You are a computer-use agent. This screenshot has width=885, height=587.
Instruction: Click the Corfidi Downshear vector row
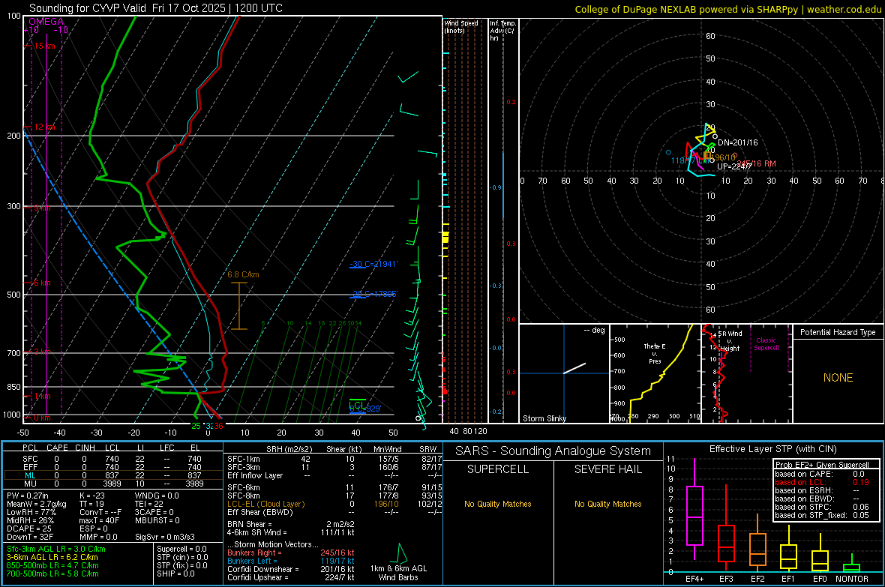point(290,570)
